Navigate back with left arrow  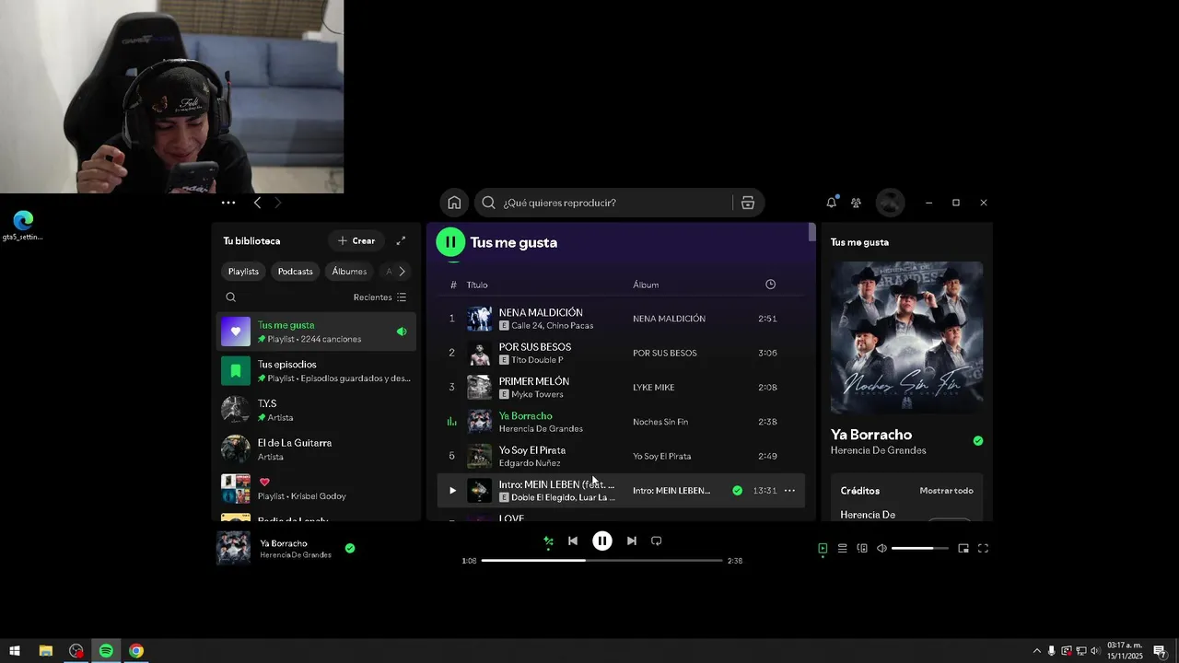[x=257, y=203]
